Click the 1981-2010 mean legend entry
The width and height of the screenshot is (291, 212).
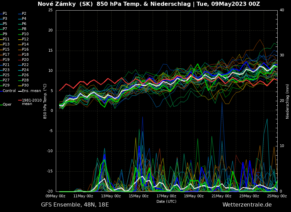coord(31,102)
